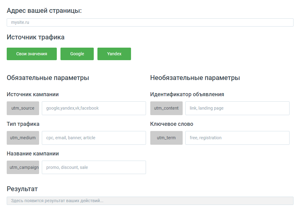
Task: Click the gray utm_source label box
Action: coord(23,108)
